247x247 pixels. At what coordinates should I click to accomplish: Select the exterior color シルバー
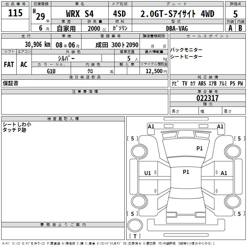point(66,58)
